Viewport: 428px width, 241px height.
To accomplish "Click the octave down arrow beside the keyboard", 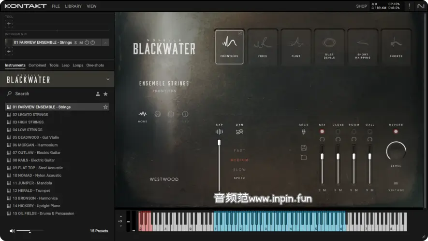I will click(x=121, y=226).
